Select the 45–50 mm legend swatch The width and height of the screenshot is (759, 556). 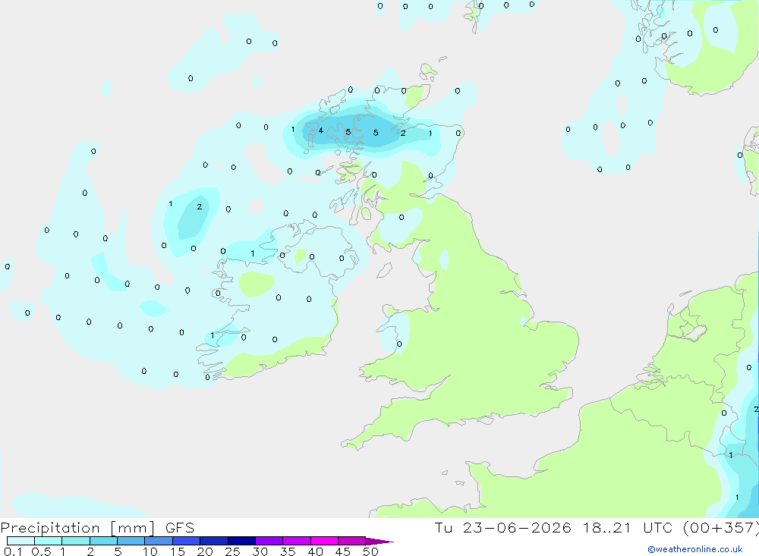point(352,541)
